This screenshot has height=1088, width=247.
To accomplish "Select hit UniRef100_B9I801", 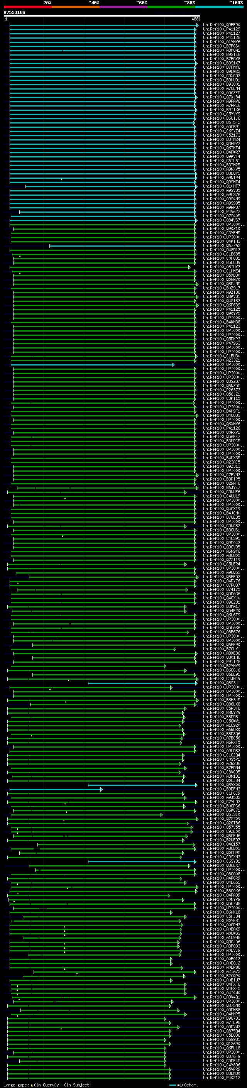I will pyautogui.click(x=222, y=85).
